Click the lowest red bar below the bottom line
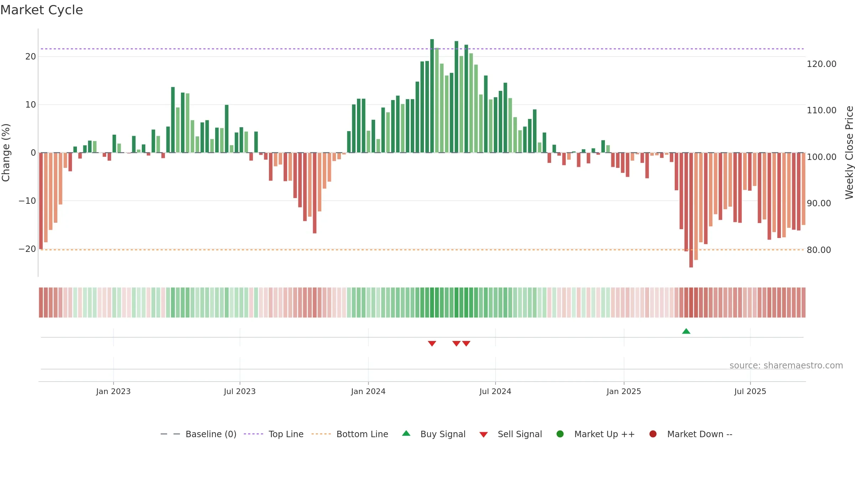Screen dimensions: 855x481 tap(691, 210)
